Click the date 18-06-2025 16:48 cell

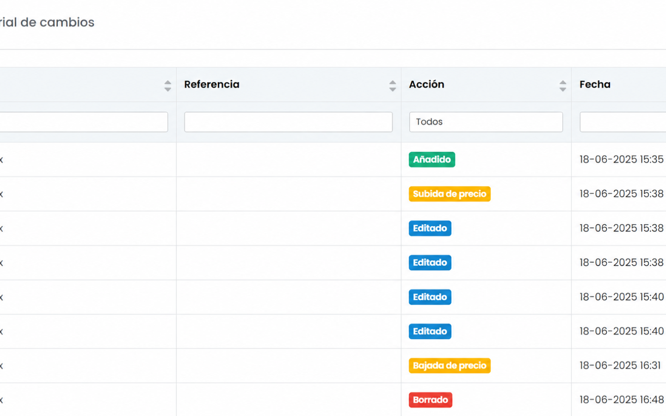622,400
